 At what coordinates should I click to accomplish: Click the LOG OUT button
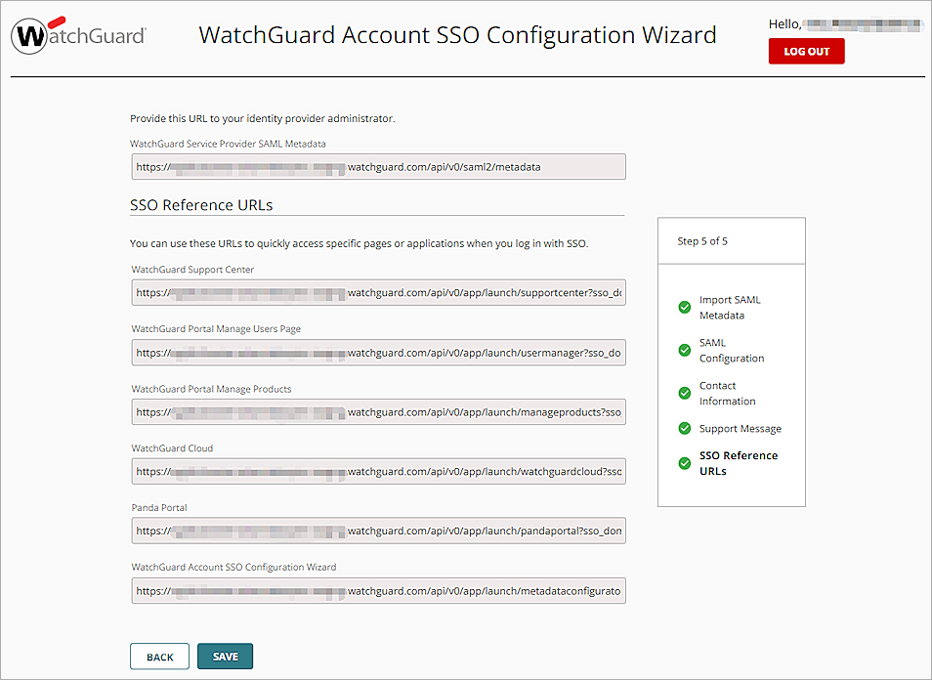click(806, 51)
